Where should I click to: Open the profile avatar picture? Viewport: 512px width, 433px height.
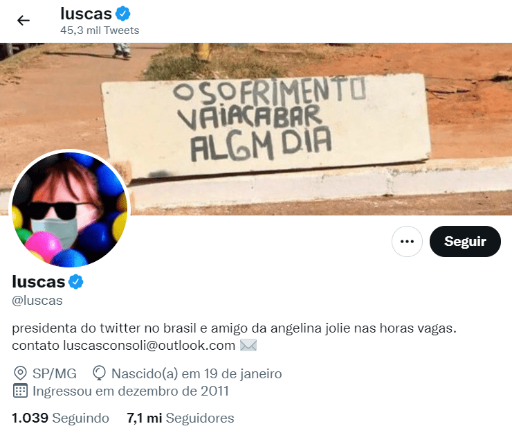coord(70,209)
